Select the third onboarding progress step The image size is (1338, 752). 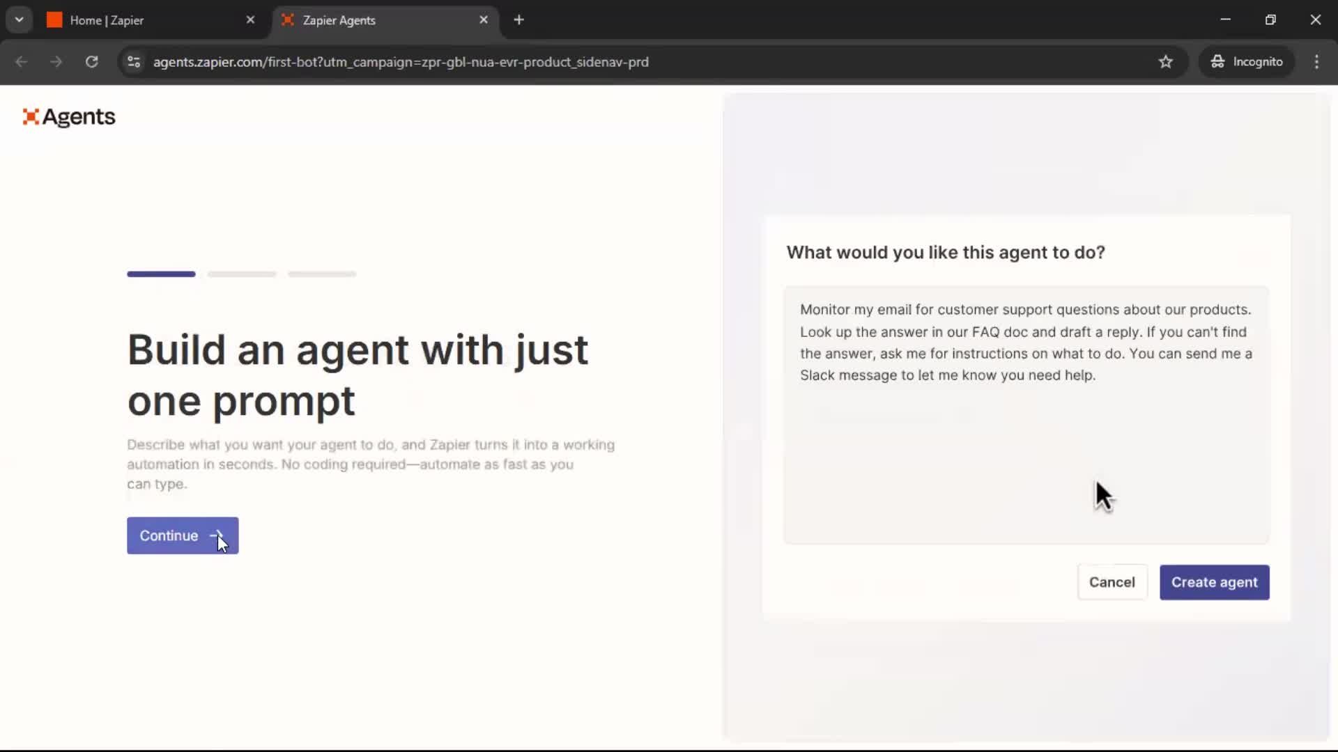(322, 274)
